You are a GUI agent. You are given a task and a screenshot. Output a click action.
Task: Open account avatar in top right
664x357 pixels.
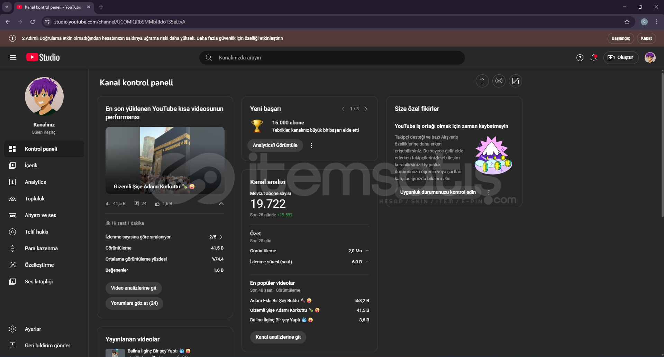(x=650, y=58)
